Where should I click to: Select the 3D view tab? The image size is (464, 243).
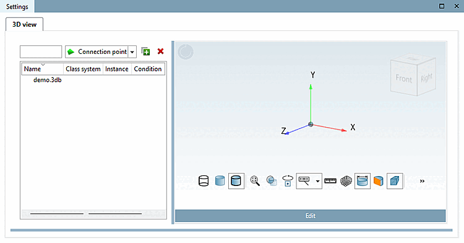[x=25, y=24]
